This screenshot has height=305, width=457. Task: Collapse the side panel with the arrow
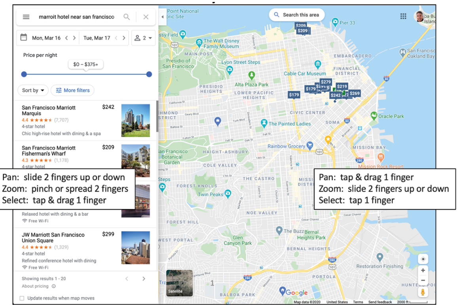tap(162, 17)
